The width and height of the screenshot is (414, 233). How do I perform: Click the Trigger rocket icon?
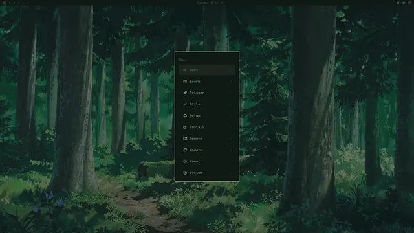point(185,93)
